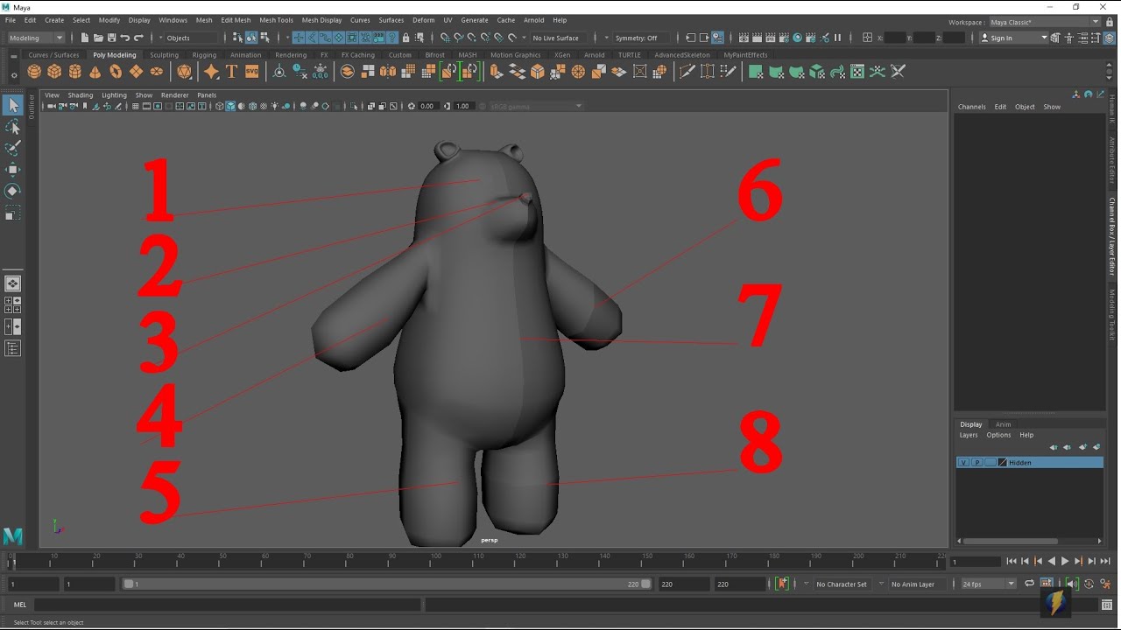This screenshot has height=630, width=1121.
Task: Open the Deform menu
Action: tap(423, 20)
